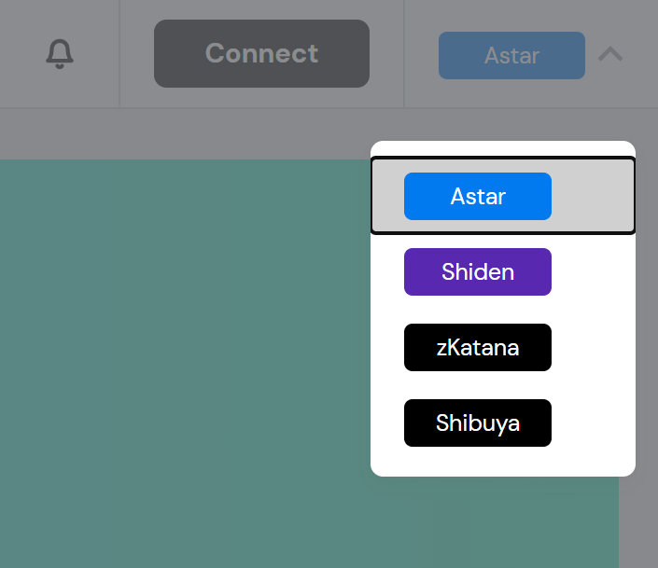Select Astar from the network dropdown list
Image resolution: width=658 pixels, height=568 pixels.
[478, 197]
